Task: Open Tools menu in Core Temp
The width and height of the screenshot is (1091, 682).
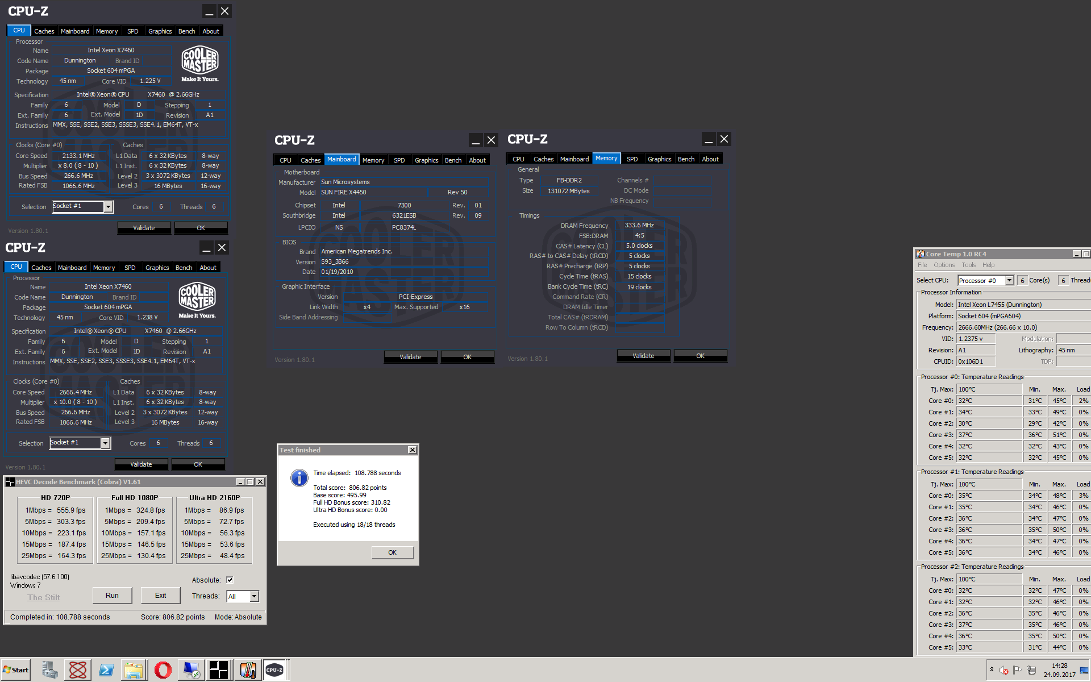Action: point(968,265)
